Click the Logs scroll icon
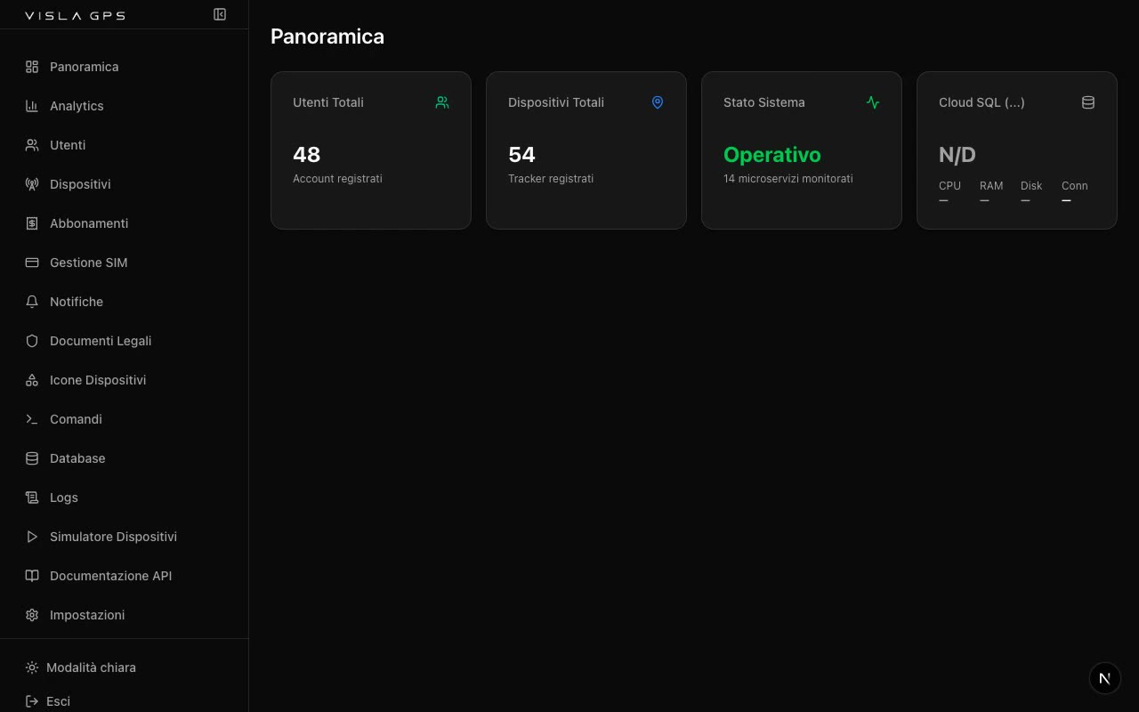The height and width of the screenshot is (712, 1139). (32, 498)
